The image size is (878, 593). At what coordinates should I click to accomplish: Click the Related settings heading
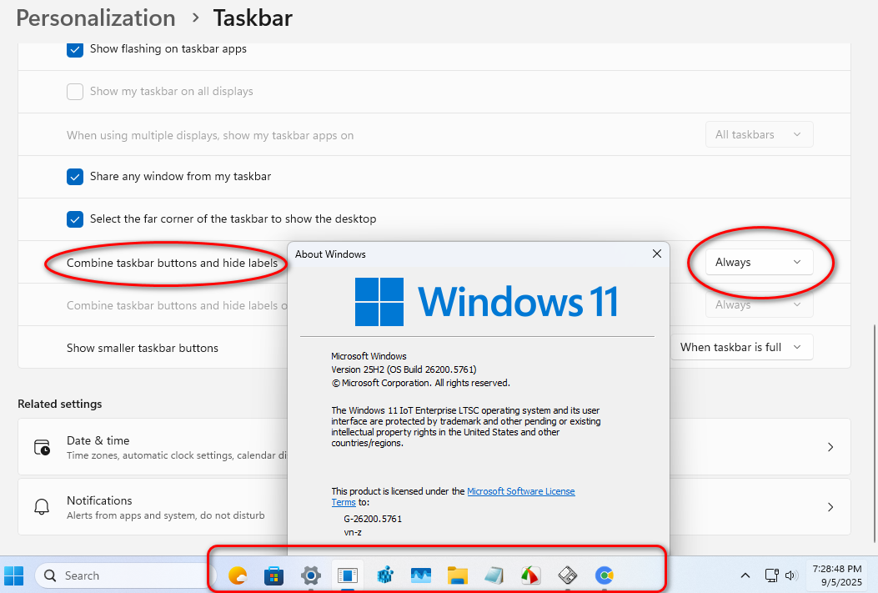coord(60,404)
